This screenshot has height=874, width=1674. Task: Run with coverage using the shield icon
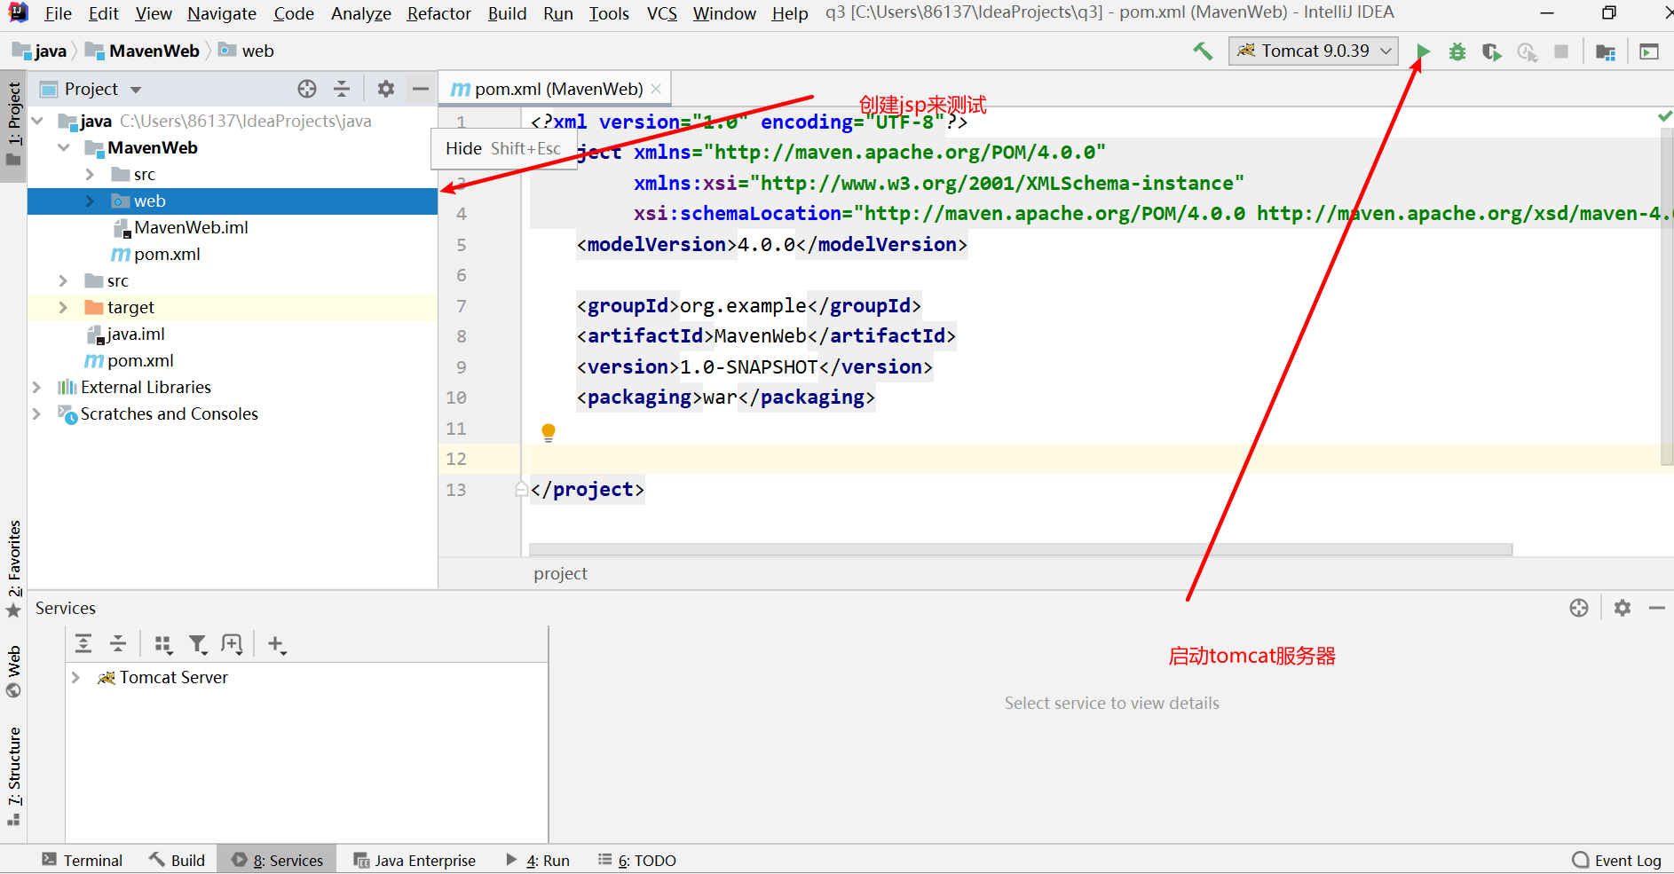(x=1491, y=51)
